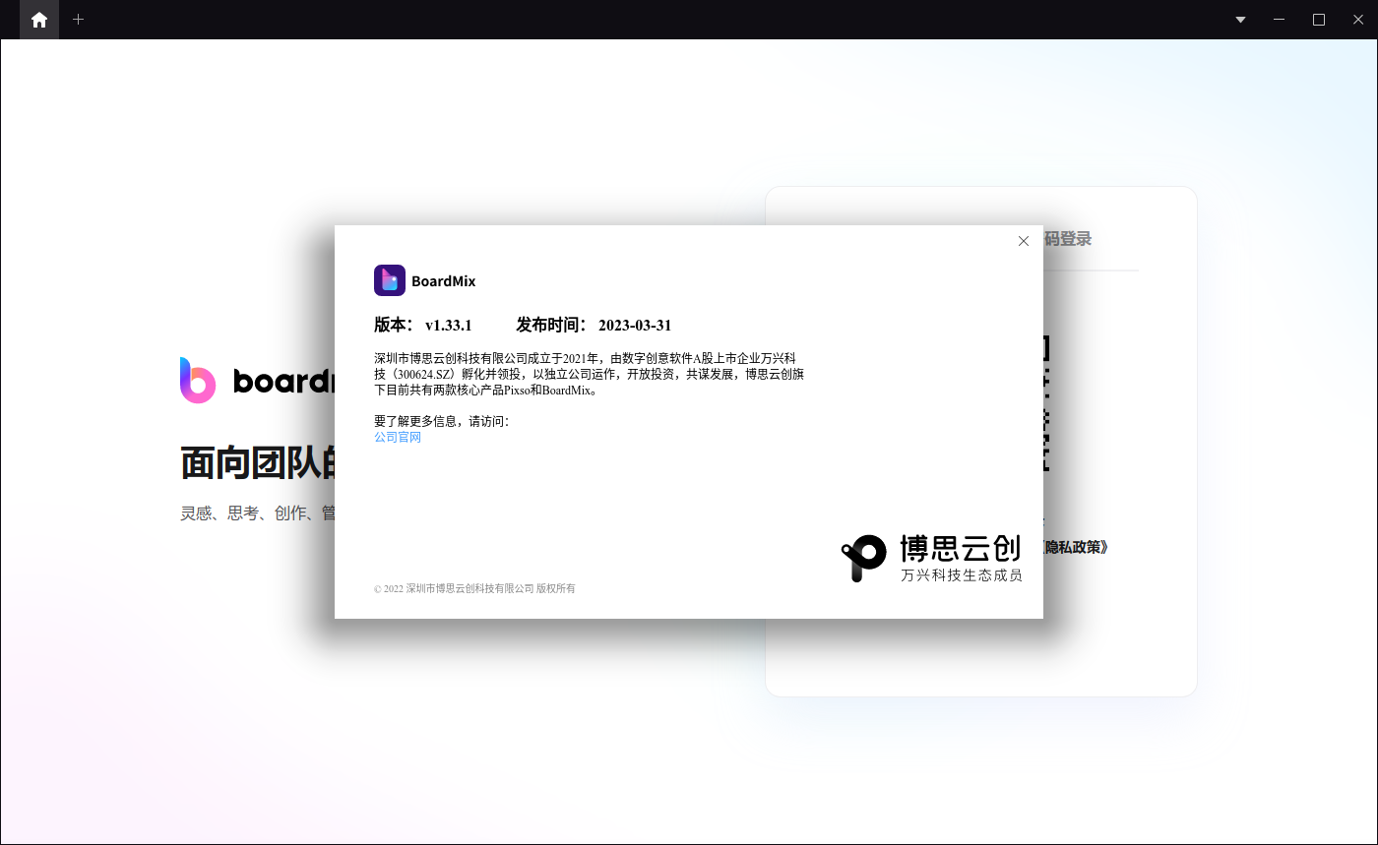The height and width of the screenshot is (845, 1378).
Task: Open the 隐私政策 privacy policy link
Action: (1076, 547)
